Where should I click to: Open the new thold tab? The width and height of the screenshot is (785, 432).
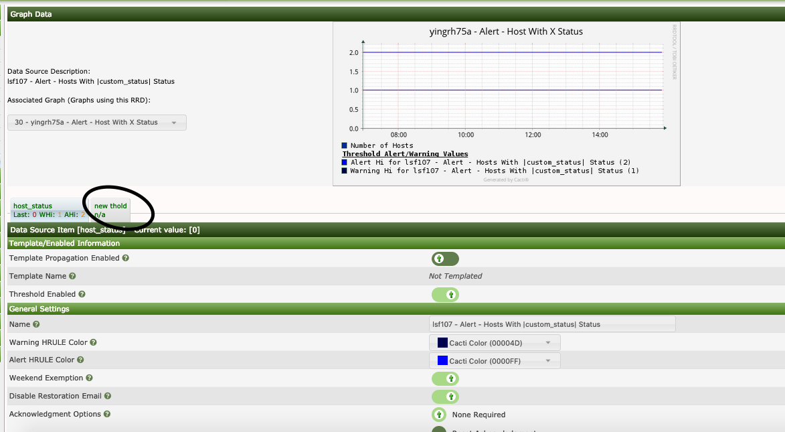[109, 206]
